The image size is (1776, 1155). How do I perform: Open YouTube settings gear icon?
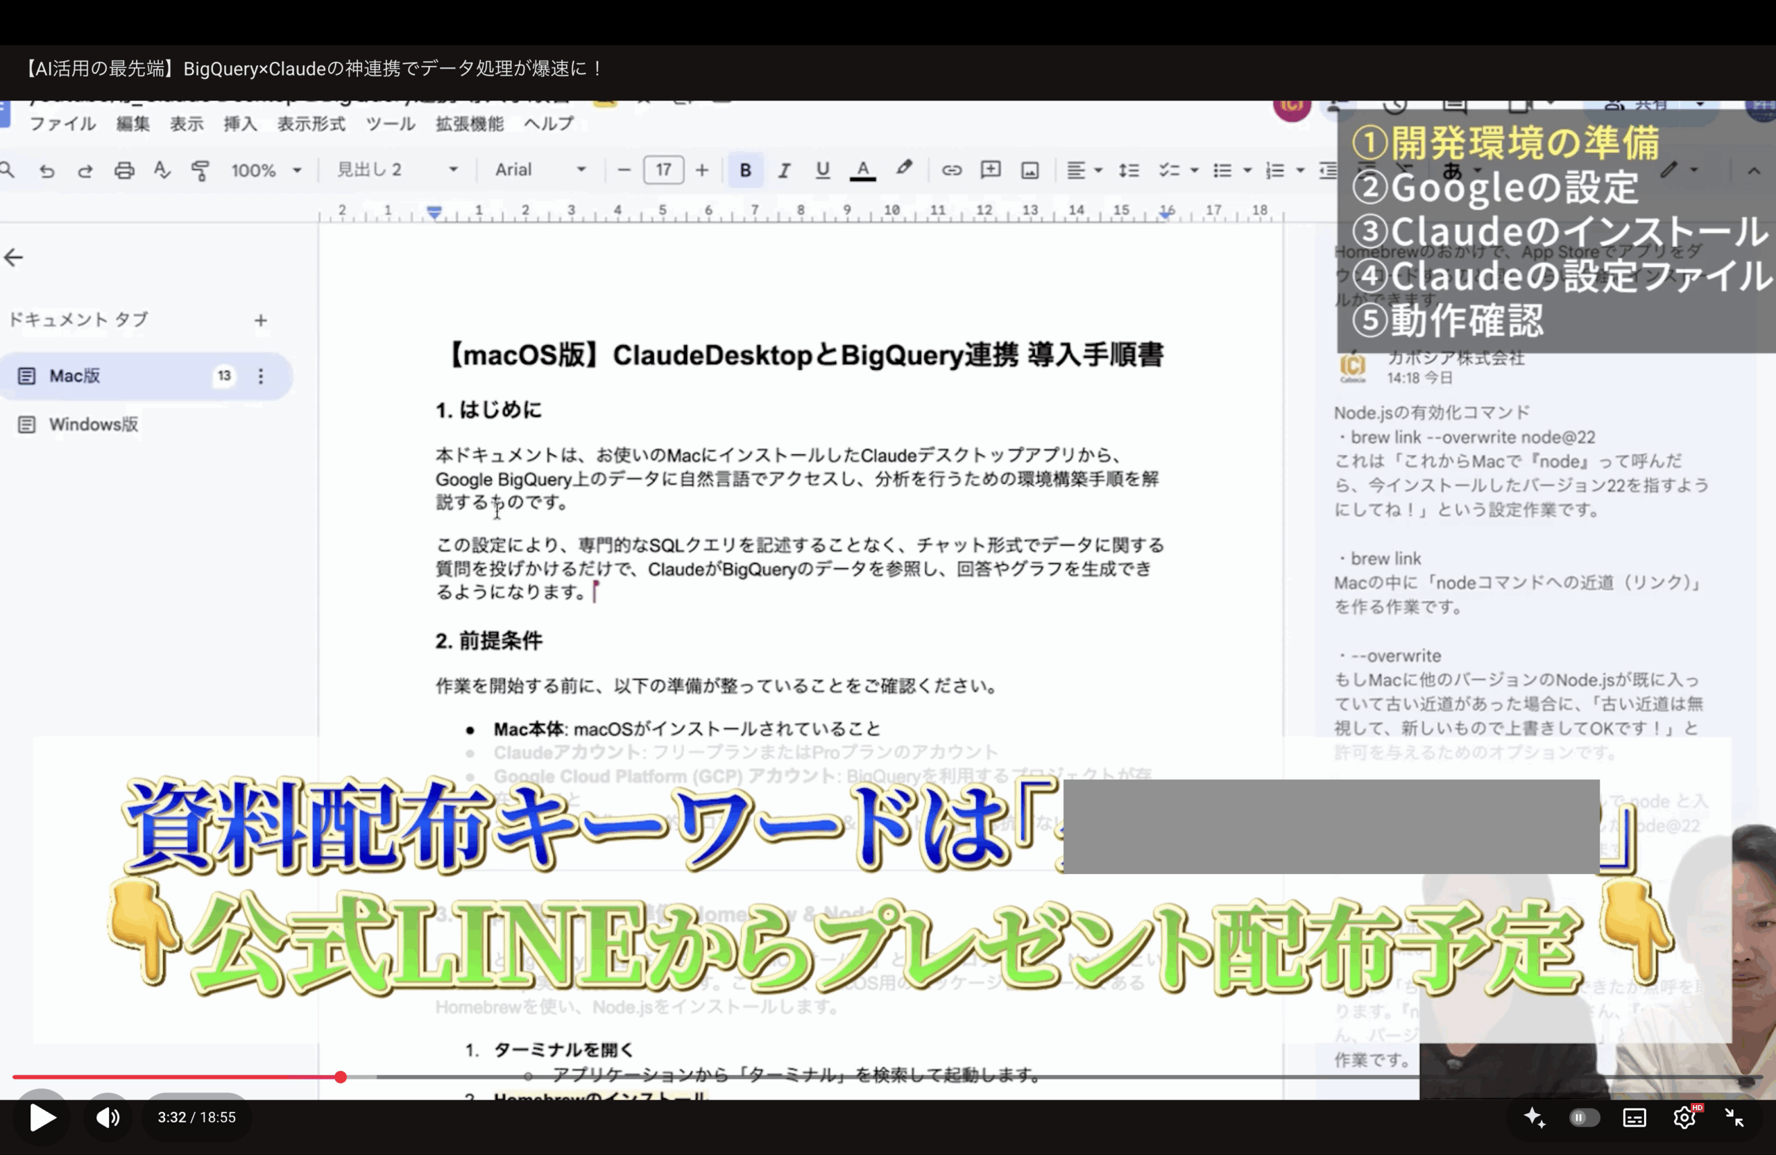1684,1117
